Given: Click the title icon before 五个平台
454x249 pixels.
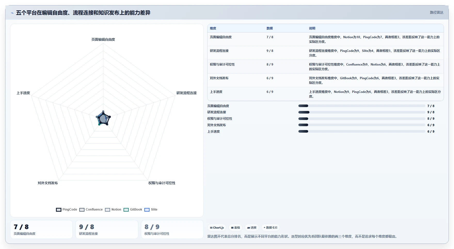Looking at the screenshot, I should pyautogui.click(x=12, y=13).
